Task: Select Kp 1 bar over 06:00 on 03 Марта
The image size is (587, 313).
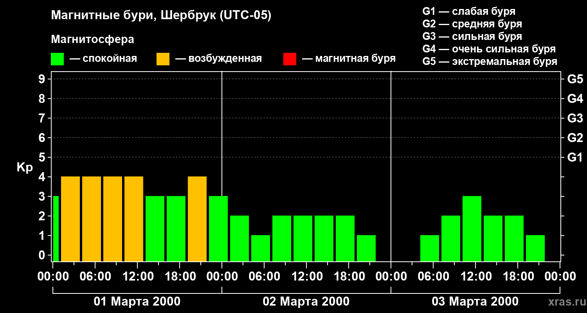Action: tap(430, 248)
